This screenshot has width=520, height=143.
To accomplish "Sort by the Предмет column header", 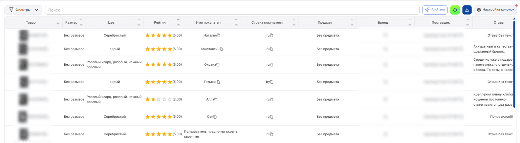I will (325, 23).
